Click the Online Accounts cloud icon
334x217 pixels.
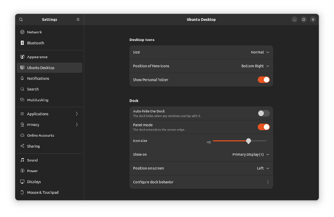point(22,135)
